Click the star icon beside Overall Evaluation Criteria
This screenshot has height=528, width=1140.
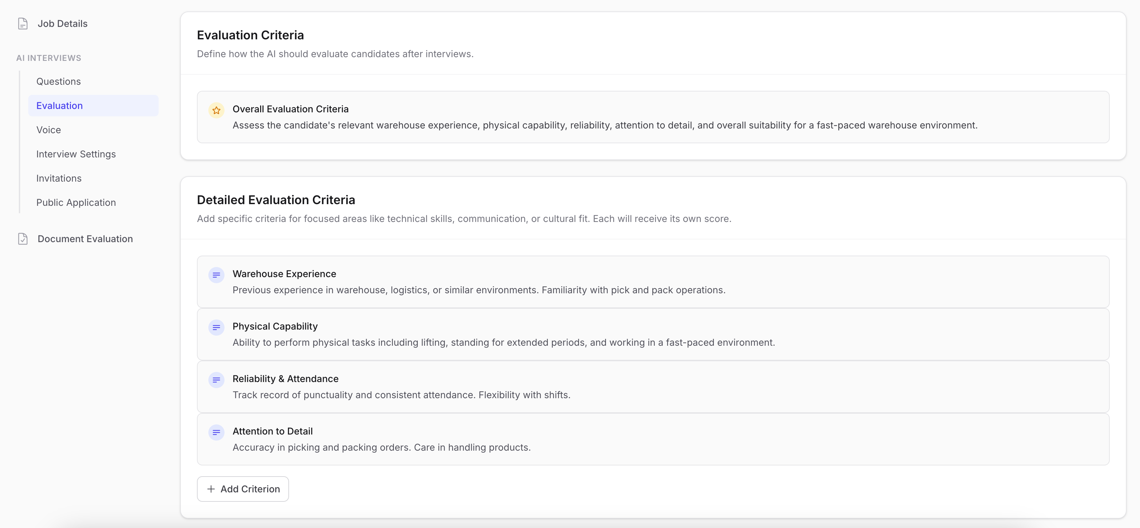point(216,110)
